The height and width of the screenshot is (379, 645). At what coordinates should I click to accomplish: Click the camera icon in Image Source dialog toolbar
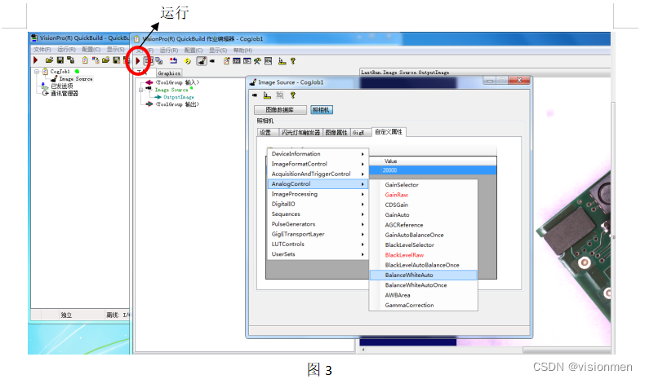point(255,95)
